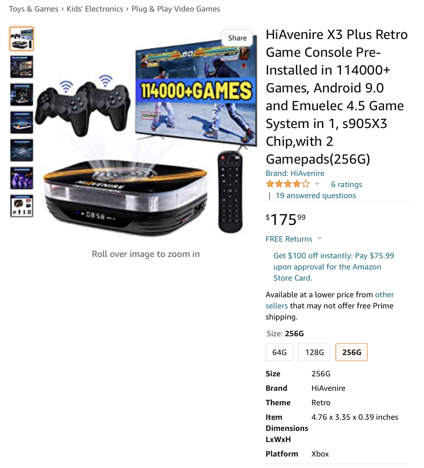Click the star rating icons
The image size is (424, 468).
[x=288, y=184]
